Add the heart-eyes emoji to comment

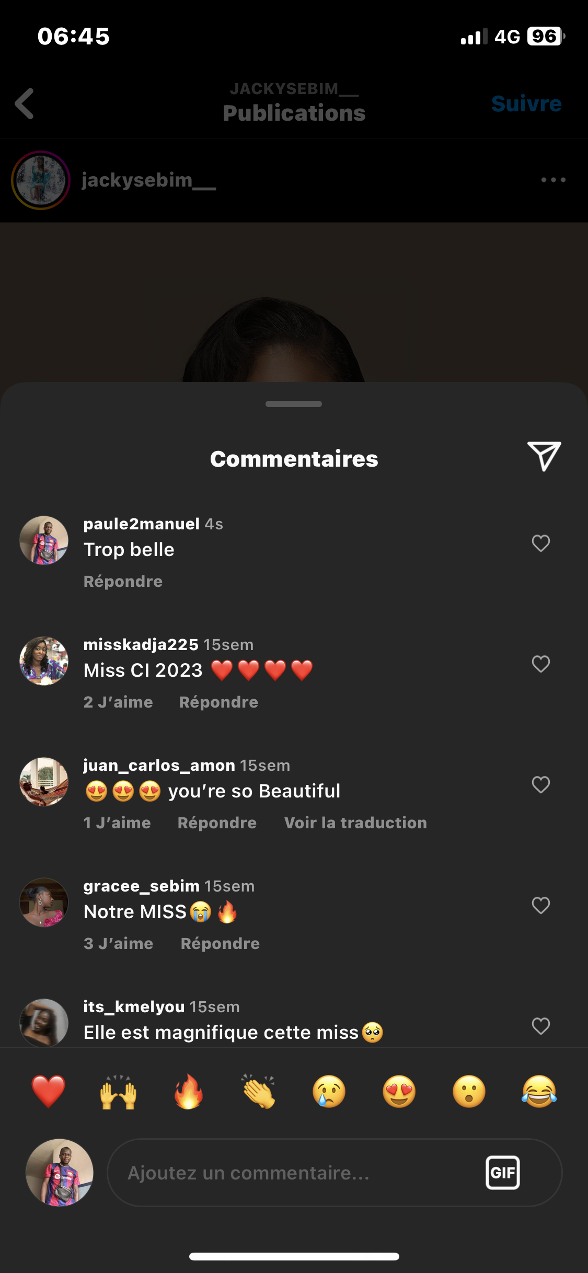tap(399, 1092)
